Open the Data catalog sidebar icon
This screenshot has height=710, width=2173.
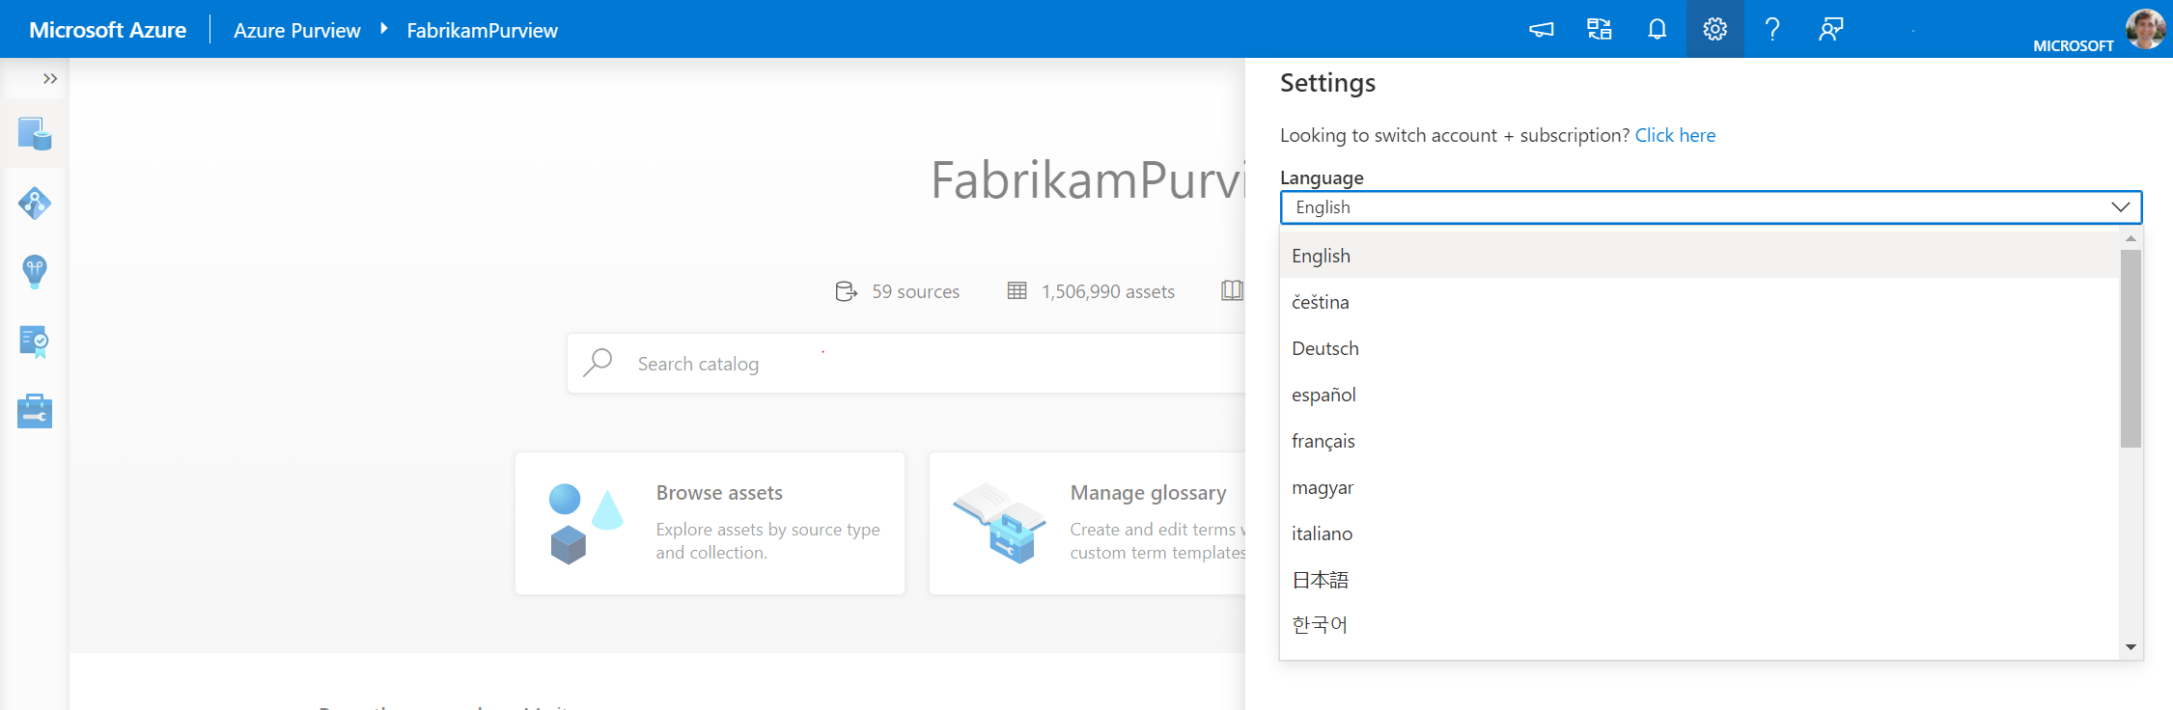tap(35, 134)
